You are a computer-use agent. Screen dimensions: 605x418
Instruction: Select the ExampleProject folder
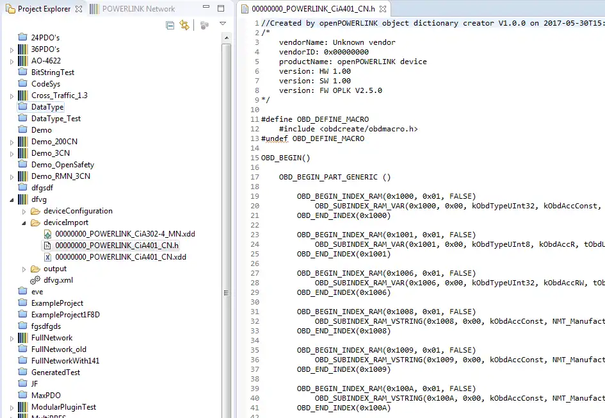tap(57, 303)
